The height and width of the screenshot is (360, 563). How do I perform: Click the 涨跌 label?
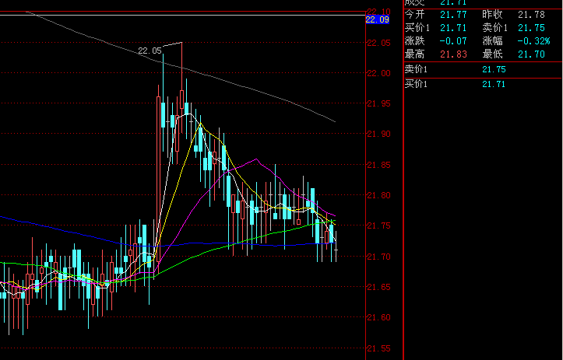(414, 41)
